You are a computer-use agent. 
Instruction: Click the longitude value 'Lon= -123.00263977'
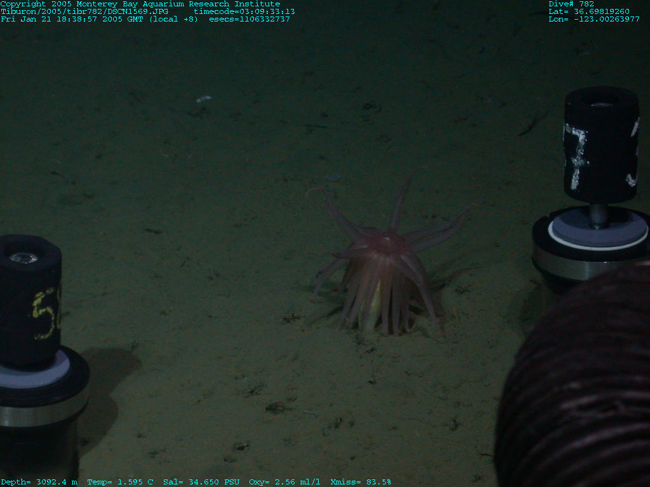pyautogui.click(x=594, y=19)
